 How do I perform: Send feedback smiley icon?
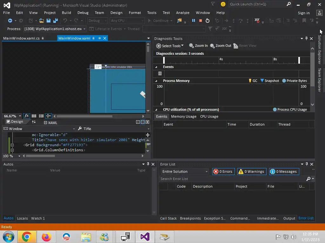pyautogui.click(x=223, y=4)
